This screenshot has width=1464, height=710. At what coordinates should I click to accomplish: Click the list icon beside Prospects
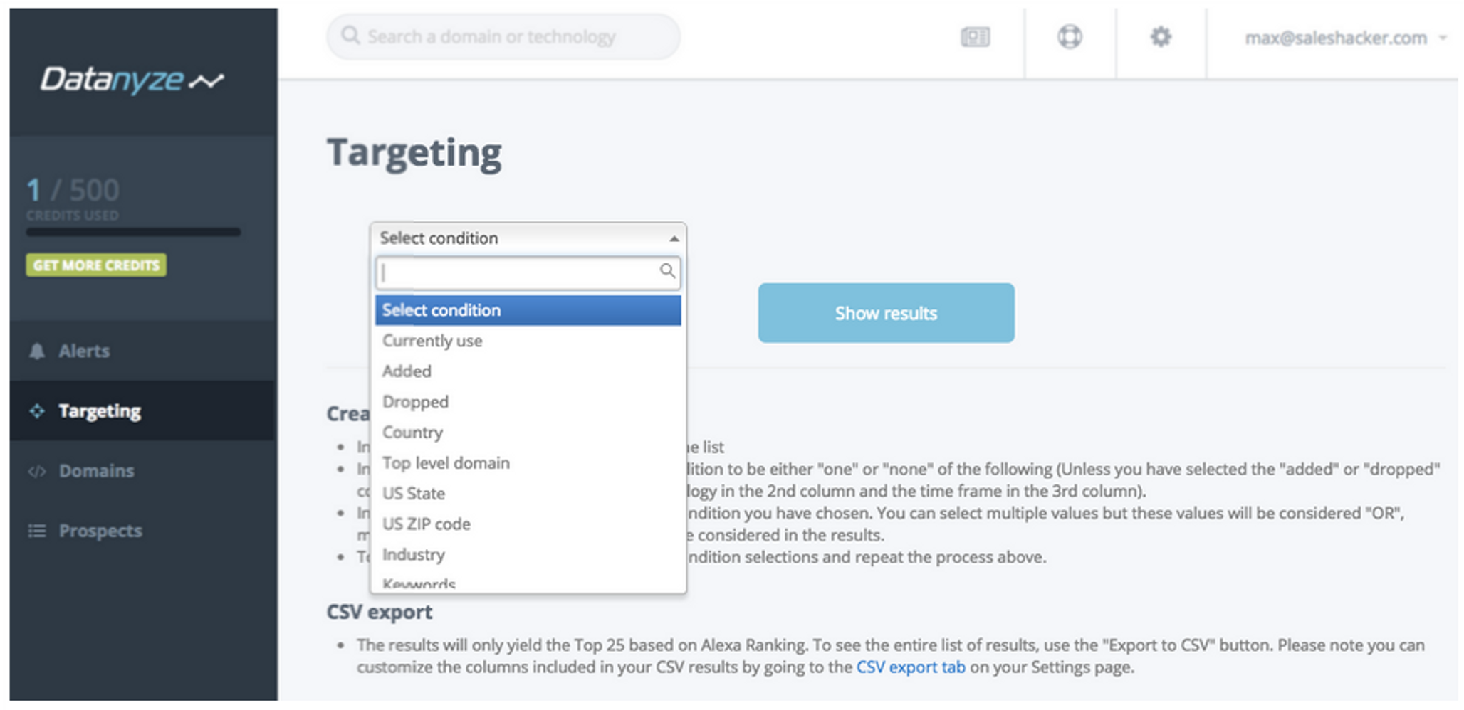pos(37,531)
